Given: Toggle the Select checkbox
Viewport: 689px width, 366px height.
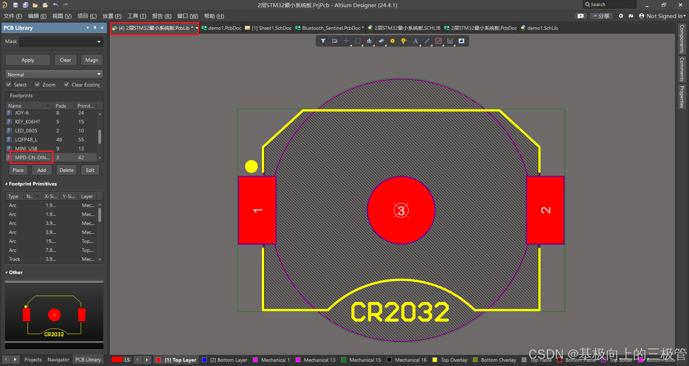Looking at the screenshot, I should point(9,84).
